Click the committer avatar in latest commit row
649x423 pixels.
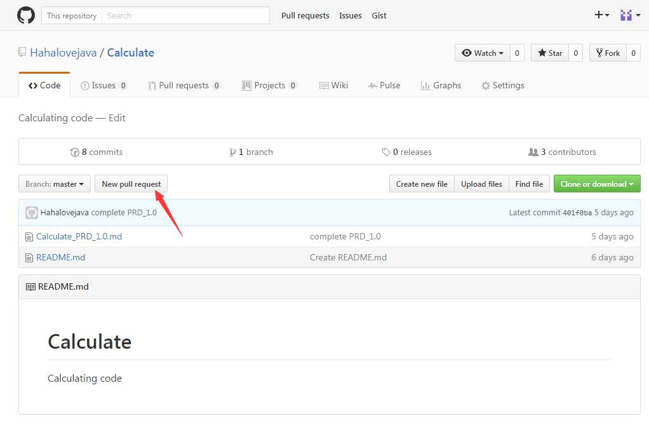[32, 213]
